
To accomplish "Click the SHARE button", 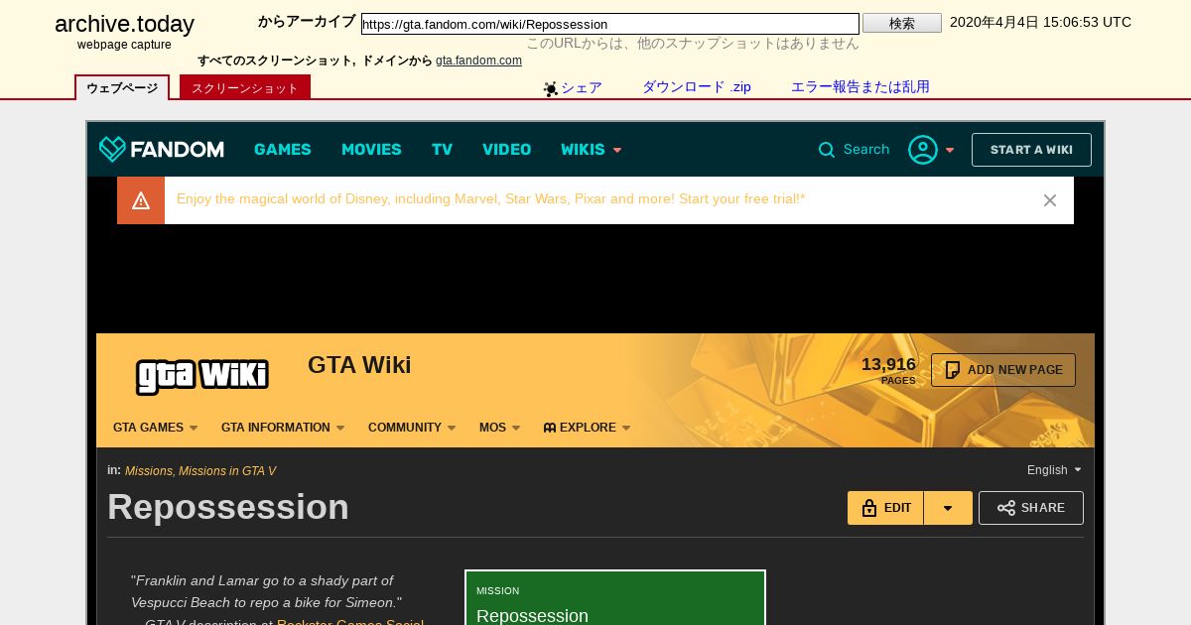I will pos(1031,508).
